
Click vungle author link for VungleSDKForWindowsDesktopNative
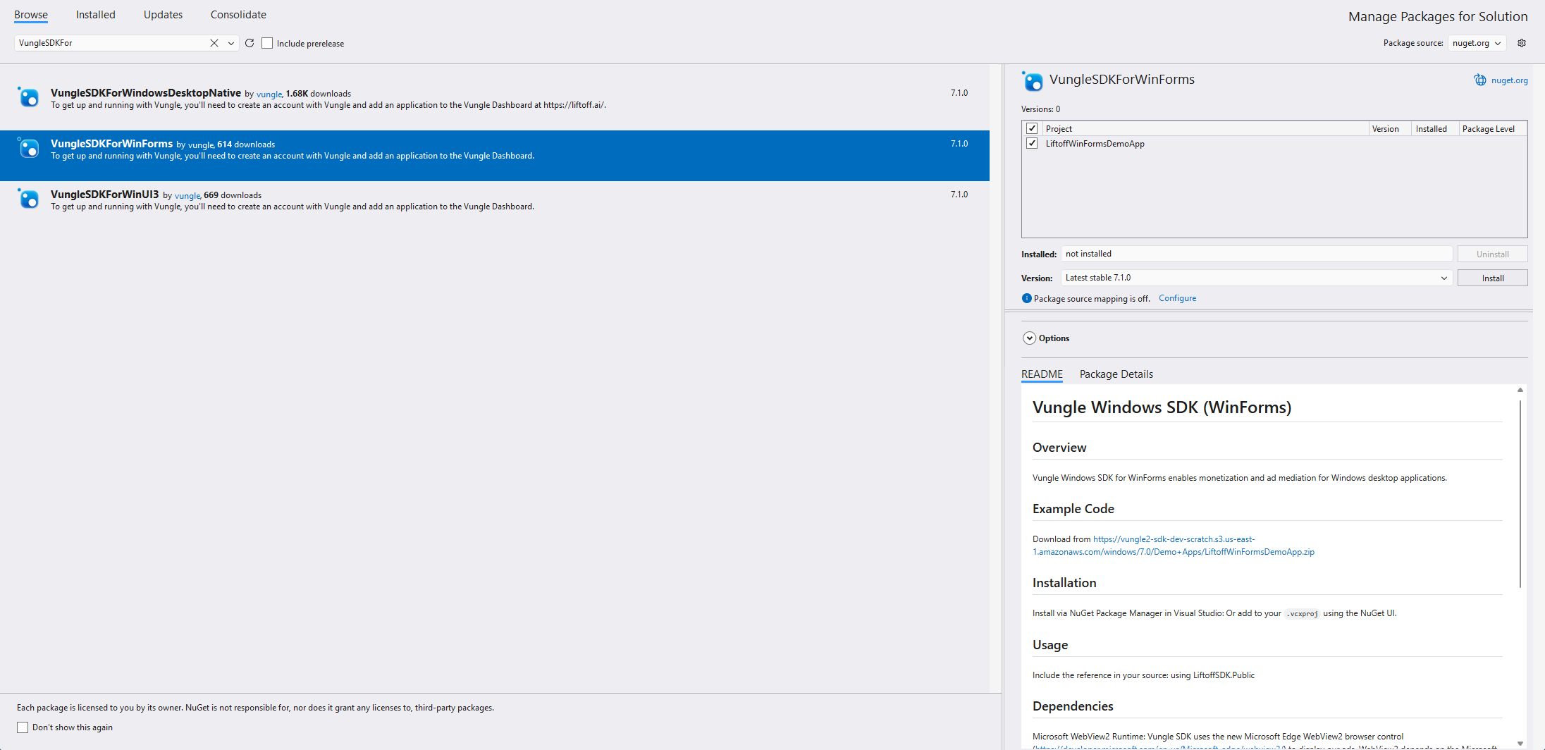269,94
